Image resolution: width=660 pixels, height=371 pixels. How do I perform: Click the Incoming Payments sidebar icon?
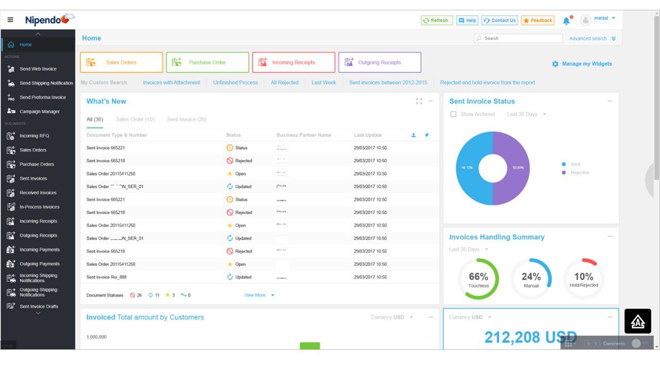click(11, 250)
